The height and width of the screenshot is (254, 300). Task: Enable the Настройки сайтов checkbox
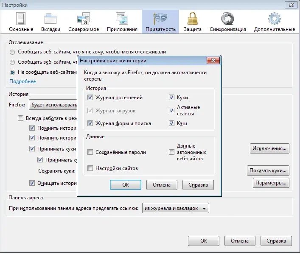coord(90,168)
